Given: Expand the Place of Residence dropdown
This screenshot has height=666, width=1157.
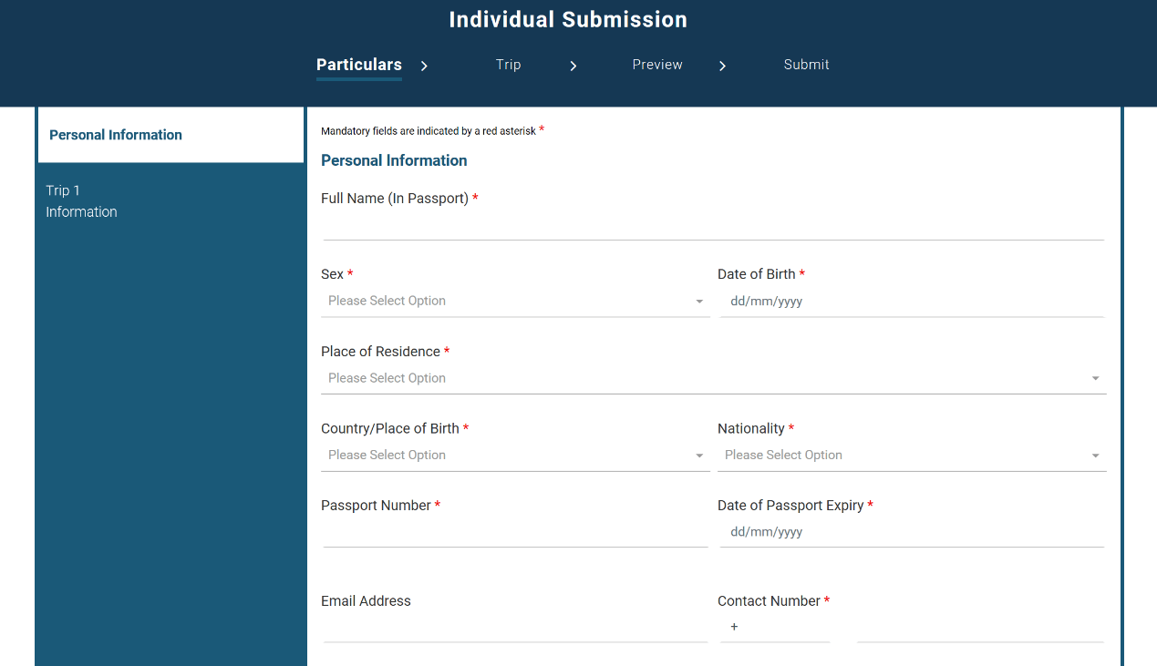Looking at the screenshot, I should 714,378.
